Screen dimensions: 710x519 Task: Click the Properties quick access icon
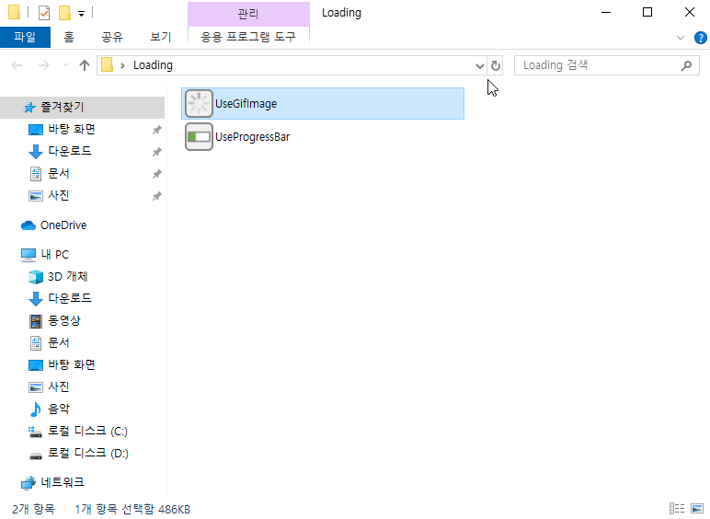click(44, 13)
